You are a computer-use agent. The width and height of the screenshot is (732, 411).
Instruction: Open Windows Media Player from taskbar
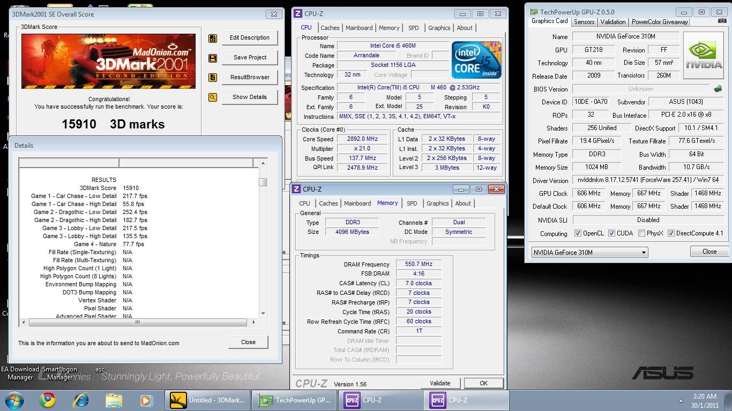click(146, 400)
